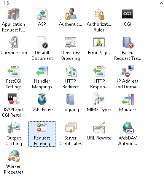Open the ASP settings icon
The image size is (164, 177).
[x=42, y=17]
